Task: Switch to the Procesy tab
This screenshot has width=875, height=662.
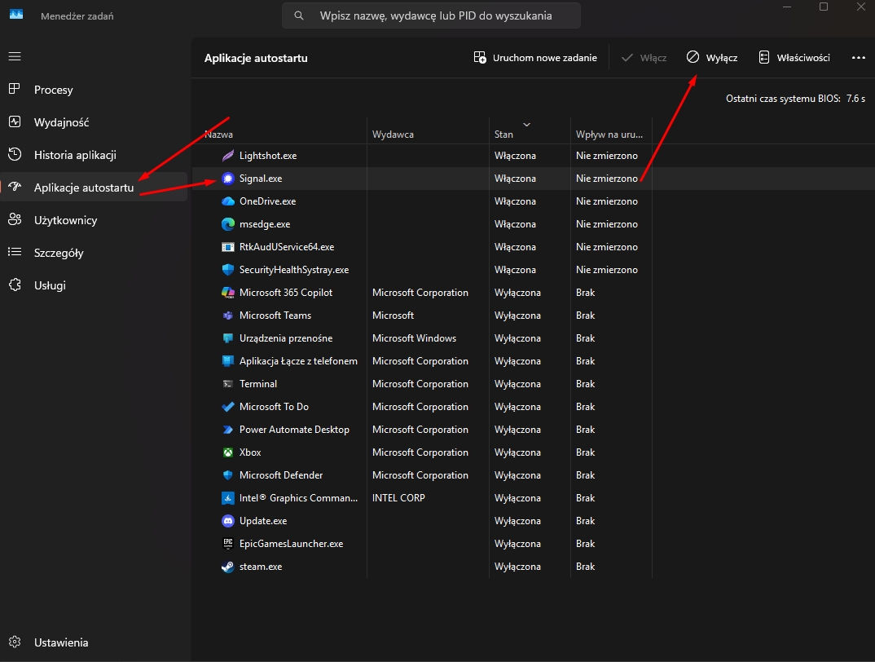Action: (x=54, y=90)
